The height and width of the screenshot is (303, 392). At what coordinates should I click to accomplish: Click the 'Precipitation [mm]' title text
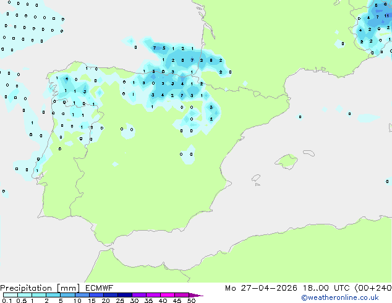[40, 288]
